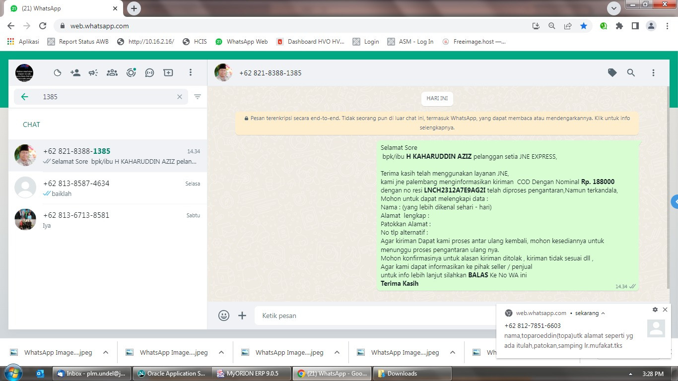This screenshot has width=678, height=381.
Task: Expand options for second WhatsApp Image download
Action: [221, 352]
